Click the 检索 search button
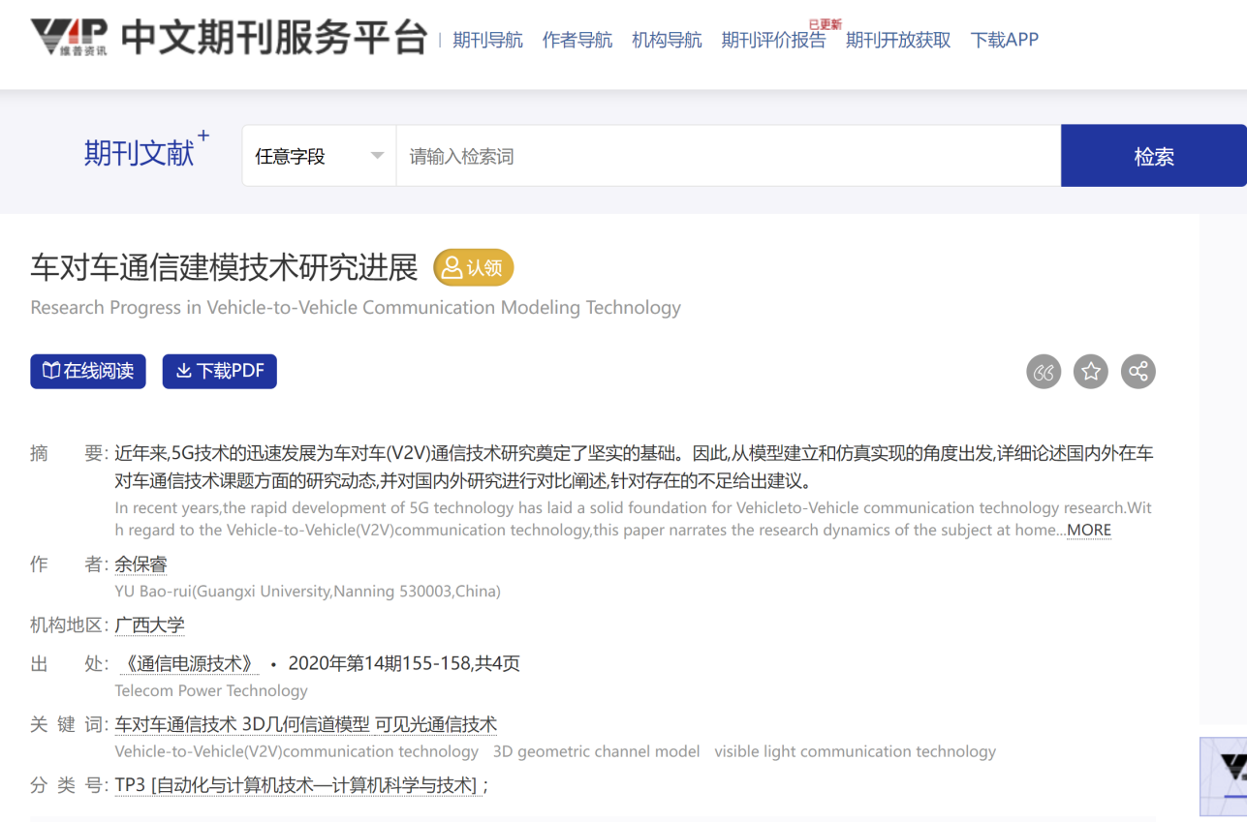This screenshot has width=1247, height=822. [x=1154, y=156]
